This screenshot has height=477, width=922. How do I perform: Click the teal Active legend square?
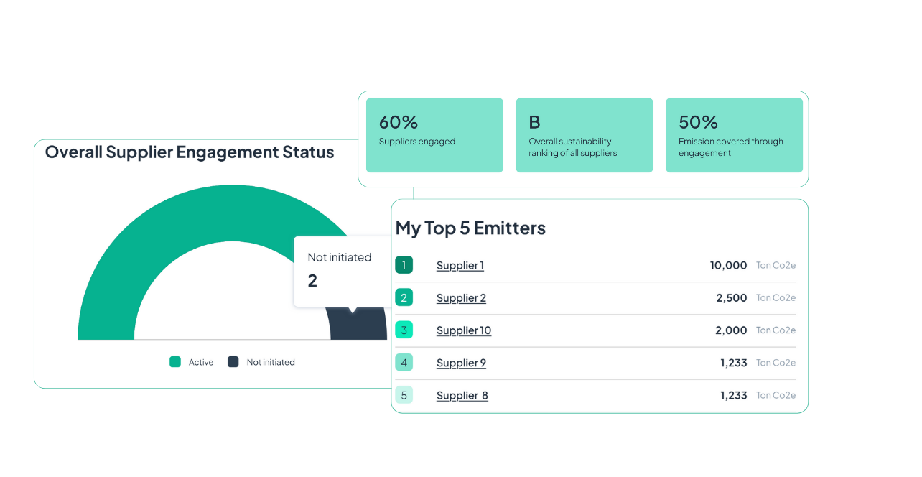point(174,362)
